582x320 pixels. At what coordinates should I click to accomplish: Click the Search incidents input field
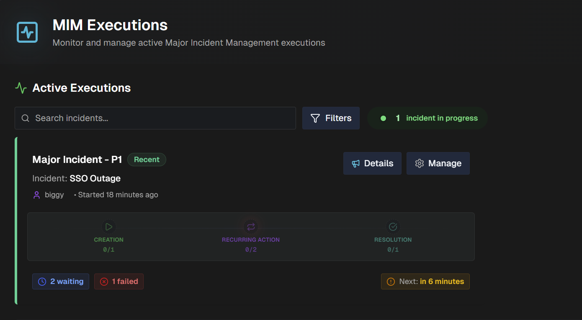(155, 118)
